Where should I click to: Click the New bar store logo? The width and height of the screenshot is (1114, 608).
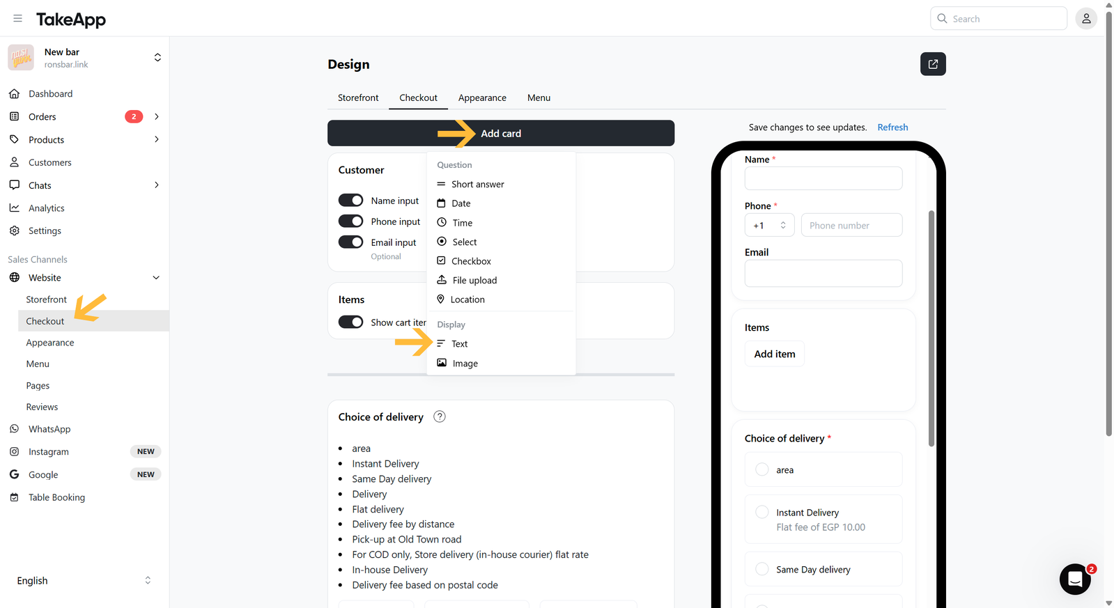coord(21,58)
